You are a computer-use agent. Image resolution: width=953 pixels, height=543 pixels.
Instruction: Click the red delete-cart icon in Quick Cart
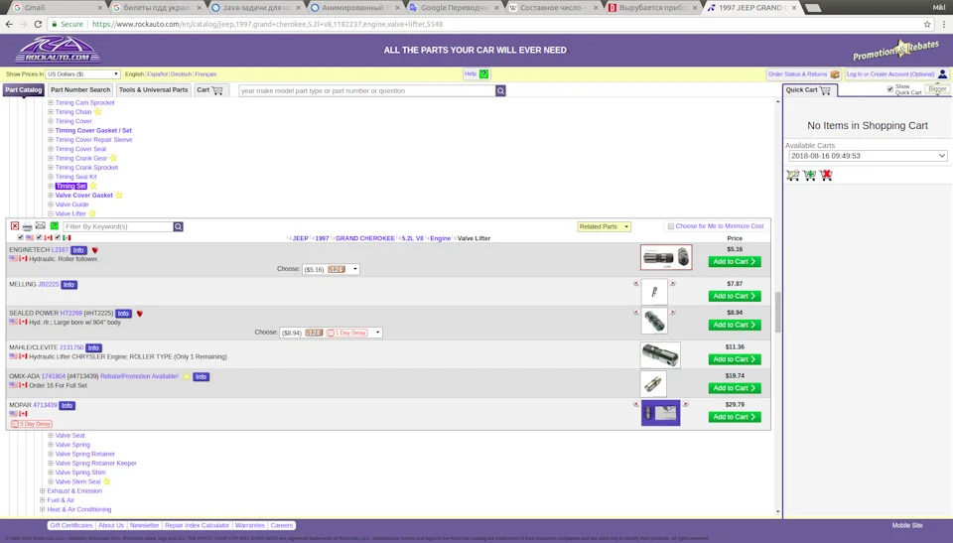(826, 175)
